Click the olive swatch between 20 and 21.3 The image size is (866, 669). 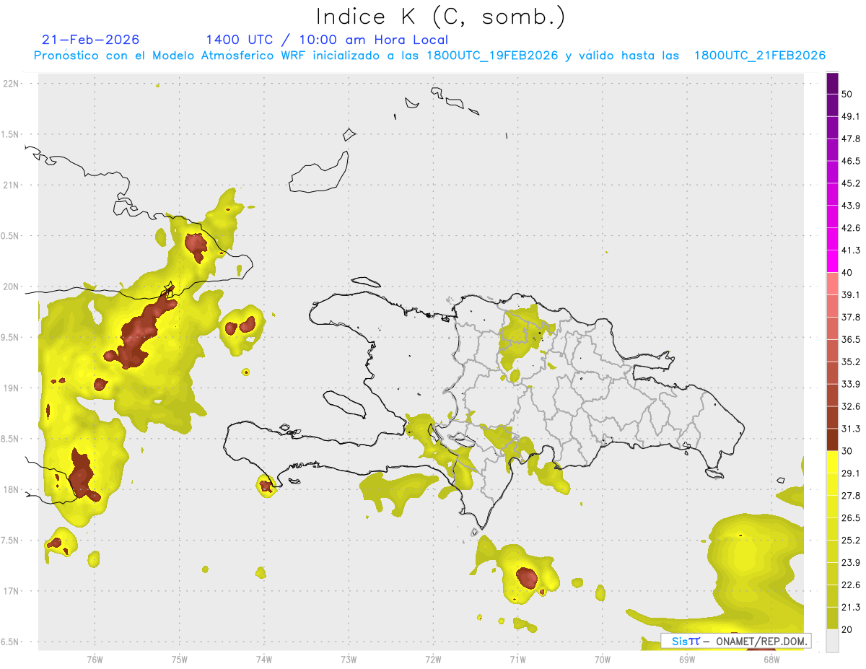(x=832, y=618)
